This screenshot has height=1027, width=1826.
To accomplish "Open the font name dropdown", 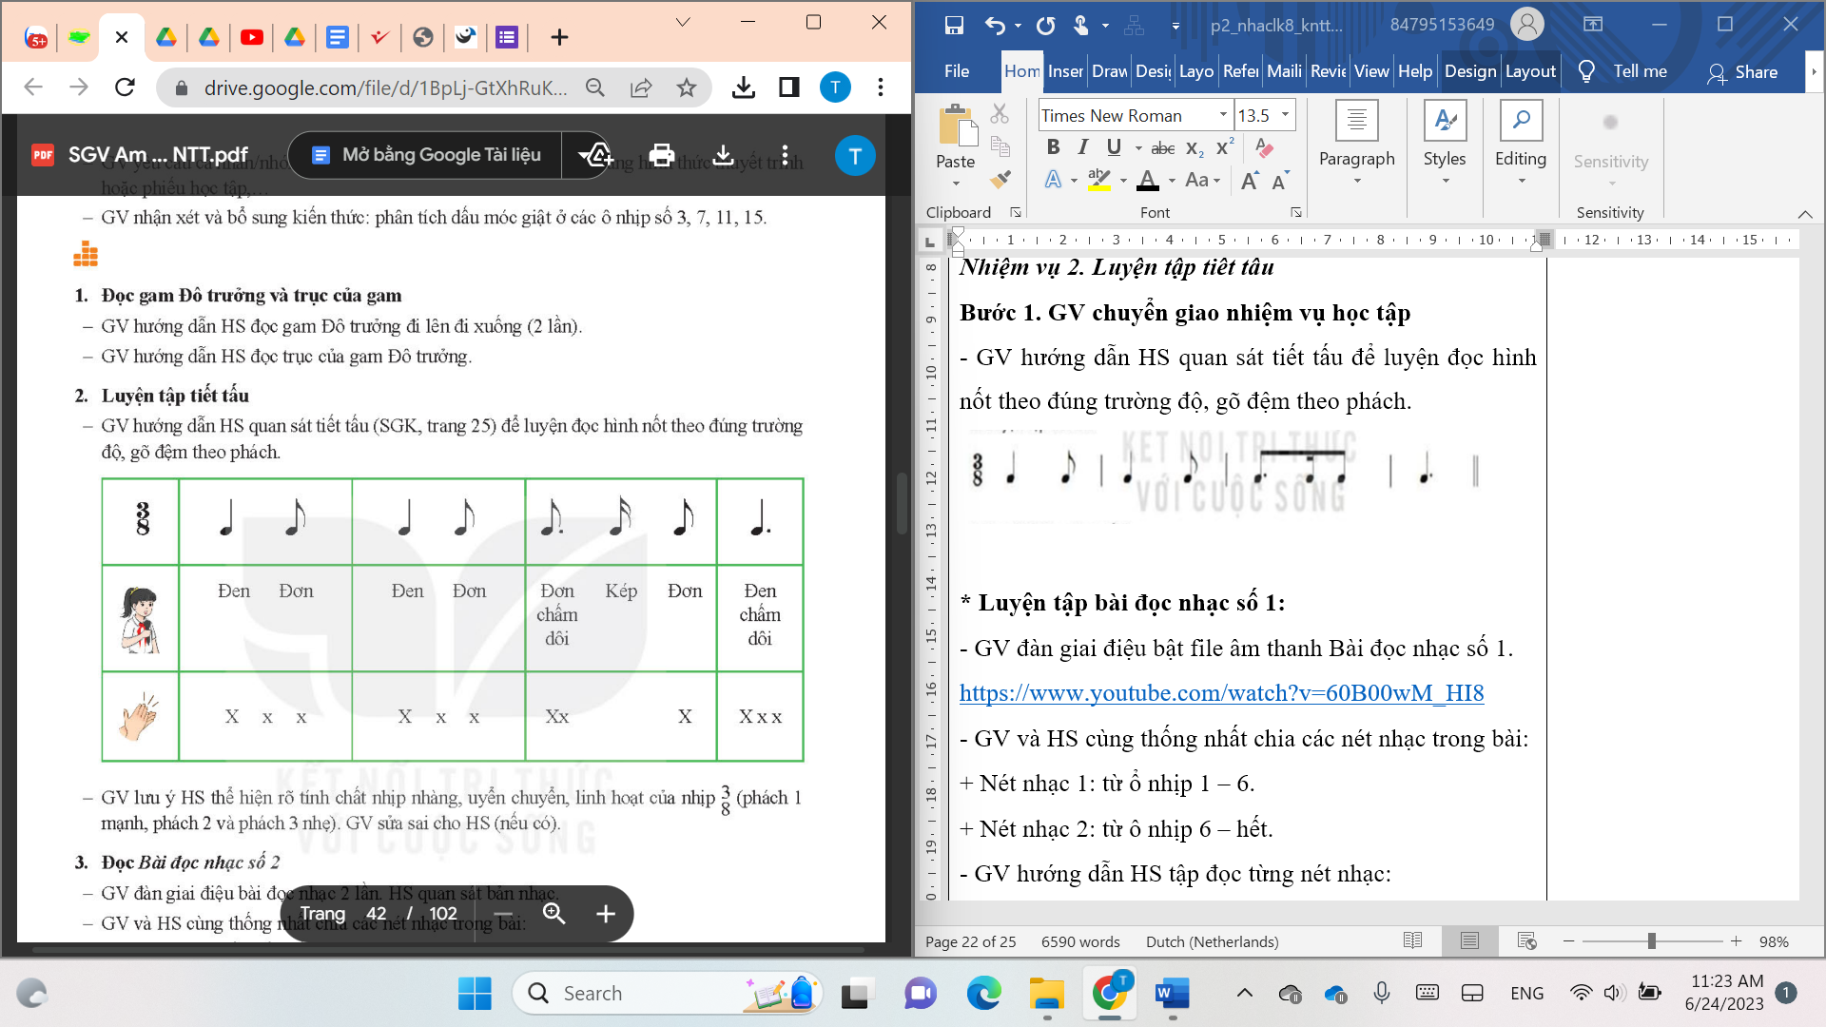I will pyautogui.click(x=1223, y=115).
